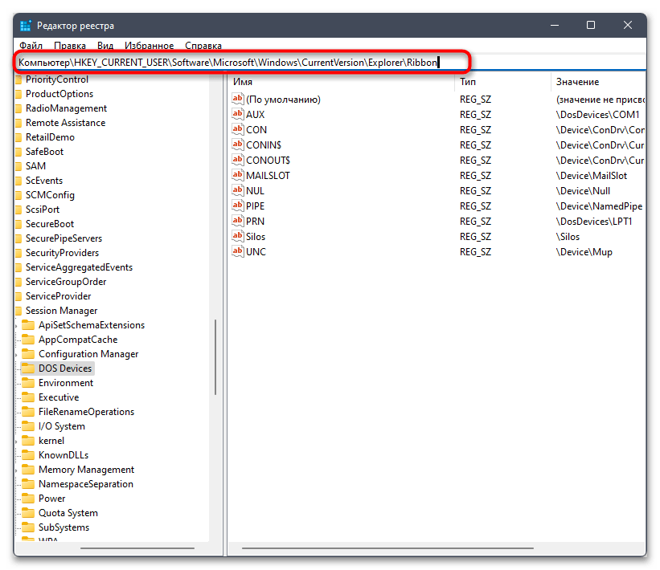
Task: Select the SecurityProviders key
Action: point(62,253)
